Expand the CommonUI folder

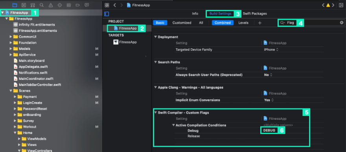pos(11,37)
